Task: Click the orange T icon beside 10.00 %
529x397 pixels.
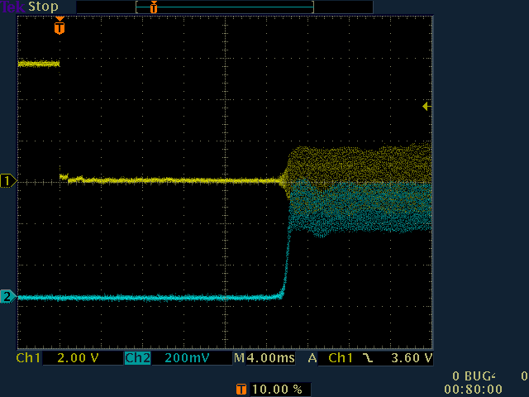Action: coord(241,389)
